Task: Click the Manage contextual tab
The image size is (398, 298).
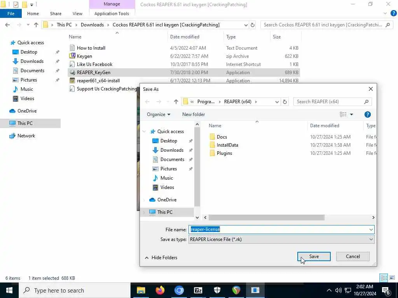Action: tap(112, 4)
